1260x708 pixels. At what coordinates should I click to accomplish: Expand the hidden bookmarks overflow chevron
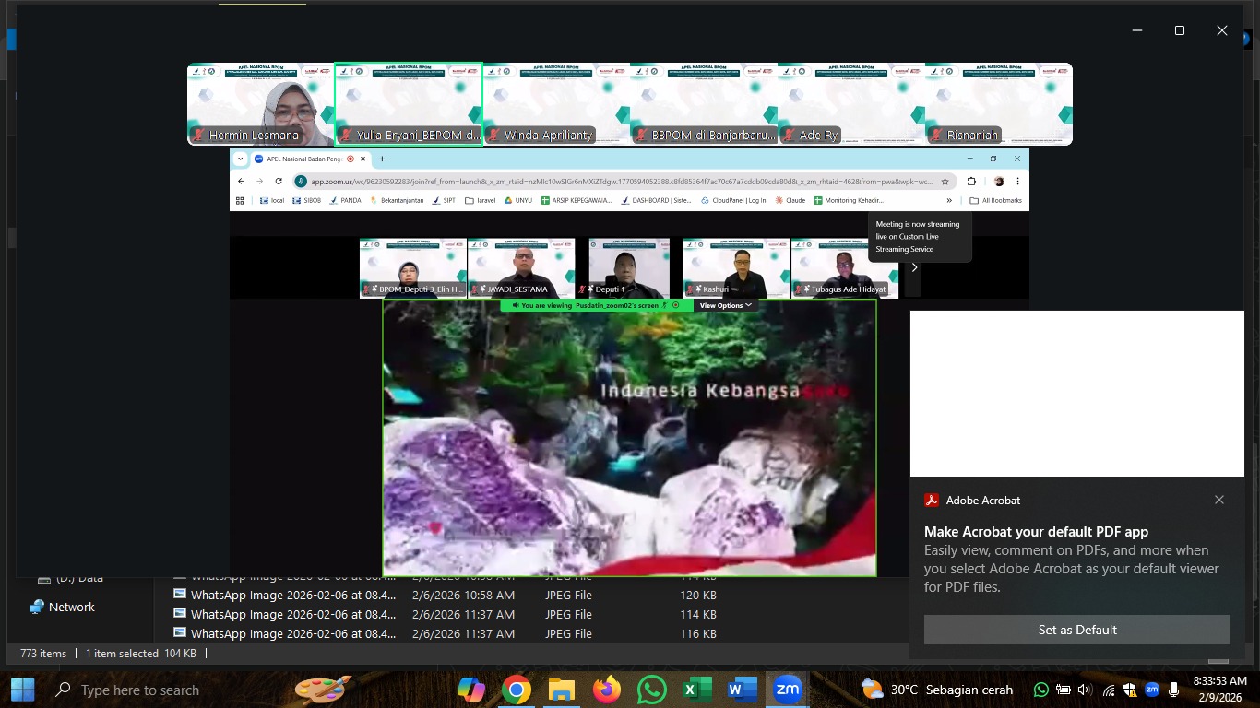(949, 200)
